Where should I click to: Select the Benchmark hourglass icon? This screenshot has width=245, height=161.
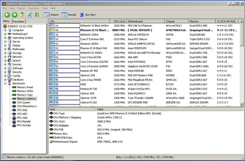10,83
